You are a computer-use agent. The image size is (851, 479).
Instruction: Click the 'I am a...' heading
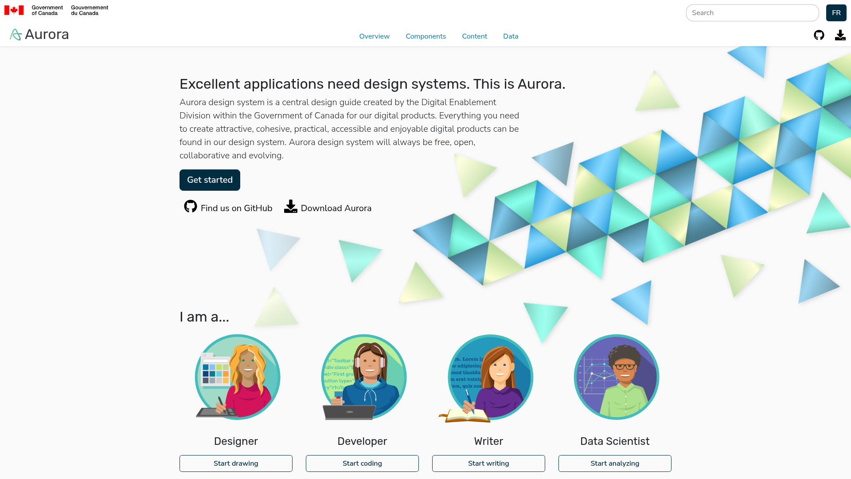(x=204, y=317)
